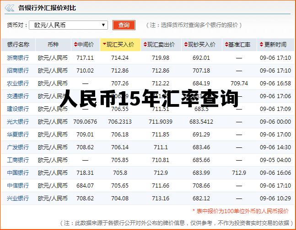Click the 691.29 cash buy value
This screenshot has width=296, height=230.
click(201, 135)
